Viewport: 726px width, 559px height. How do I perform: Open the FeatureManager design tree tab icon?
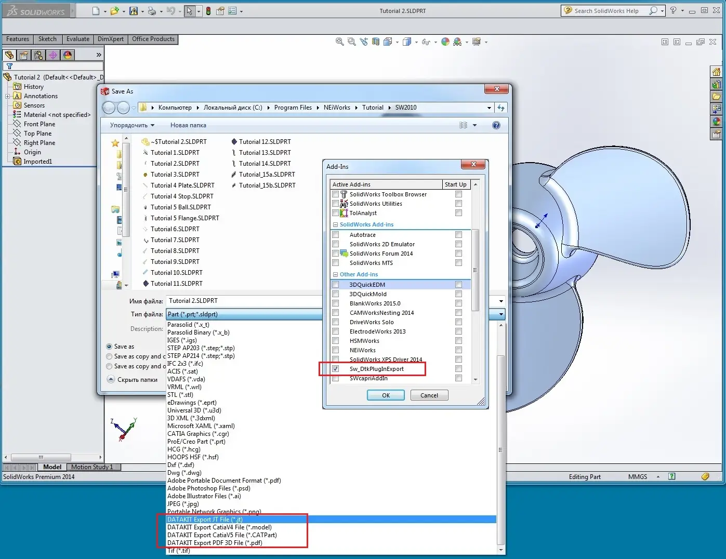click(x=9, y=55)
